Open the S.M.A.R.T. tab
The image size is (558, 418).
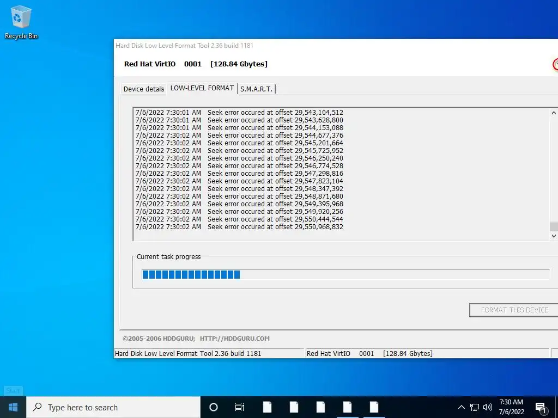tap(256, 89)
